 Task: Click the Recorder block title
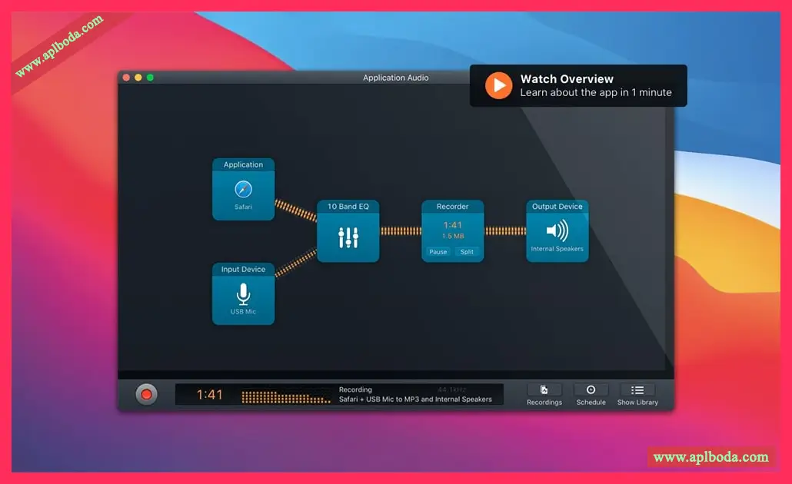pos(453,207)
